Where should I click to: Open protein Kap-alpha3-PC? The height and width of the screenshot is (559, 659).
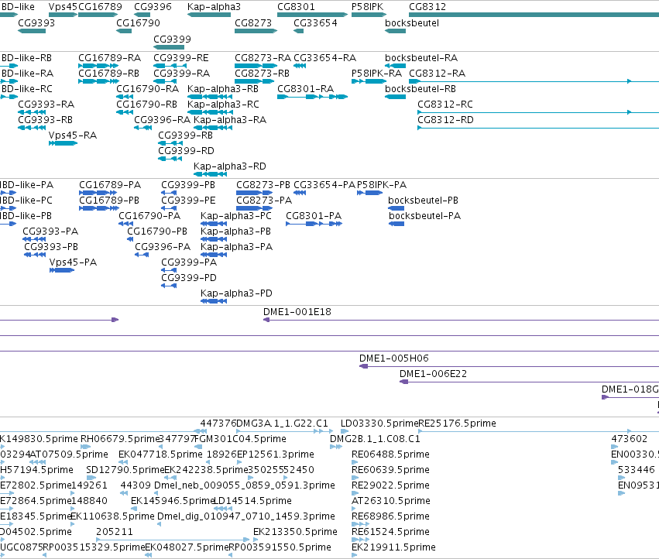(x=236, y=215)
